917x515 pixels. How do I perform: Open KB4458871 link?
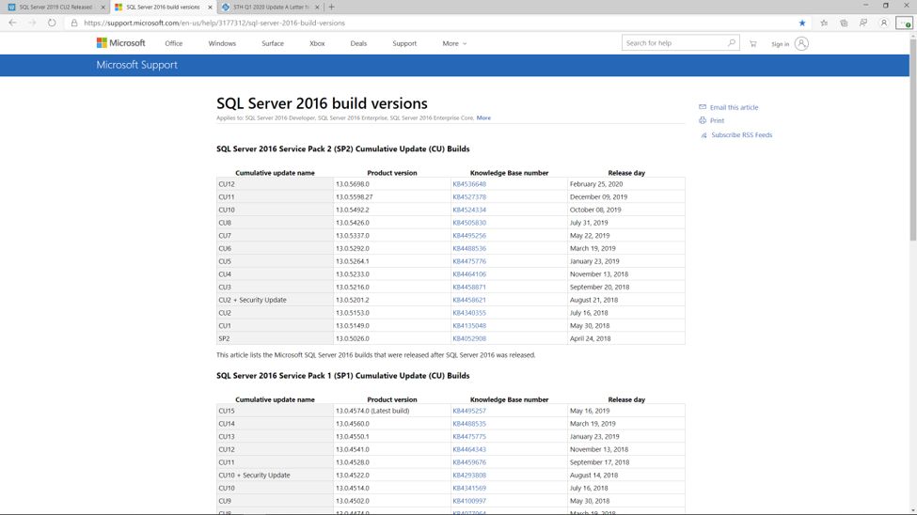tap(469, 287)
